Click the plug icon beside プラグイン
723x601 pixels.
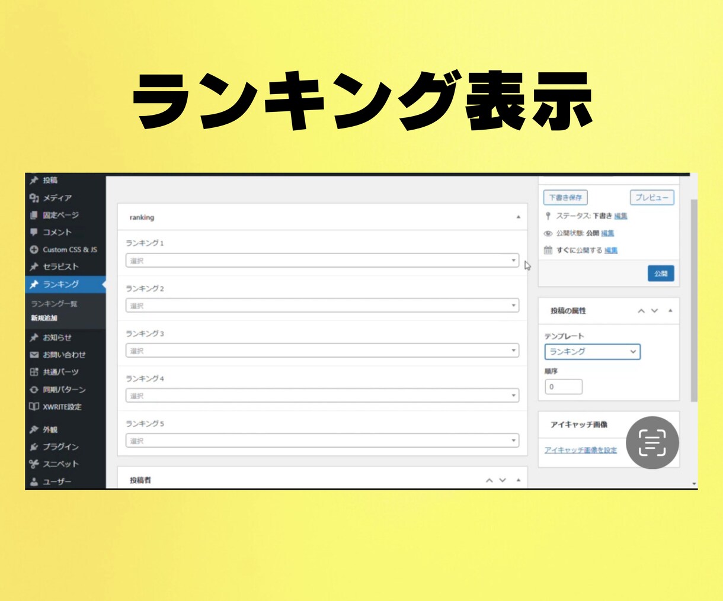tap(34, 446)
